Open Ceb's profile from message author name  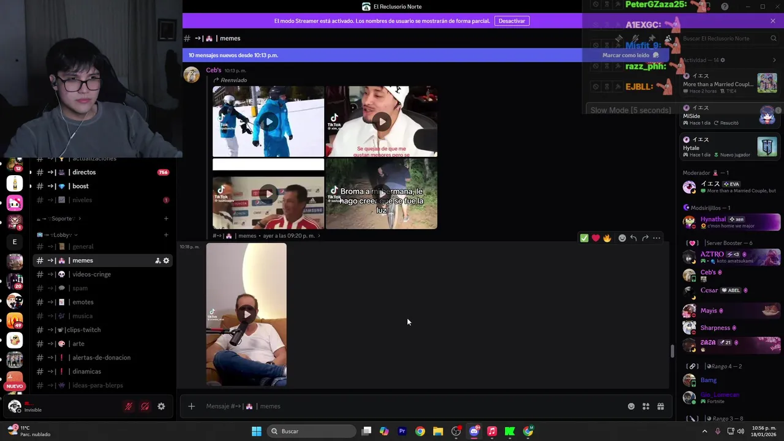pos(213,70)
